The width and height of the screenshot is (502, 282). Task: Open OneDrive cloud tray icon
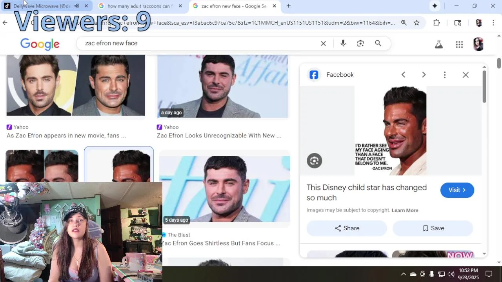coord(413,274)
